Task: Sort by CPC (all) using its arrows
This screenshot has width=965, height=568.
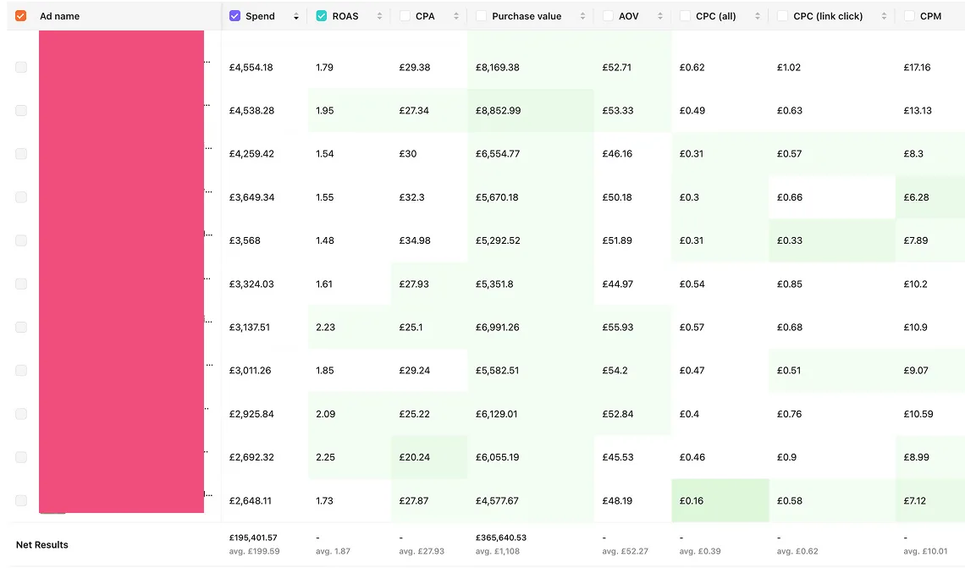Action: tap(757, 17)
